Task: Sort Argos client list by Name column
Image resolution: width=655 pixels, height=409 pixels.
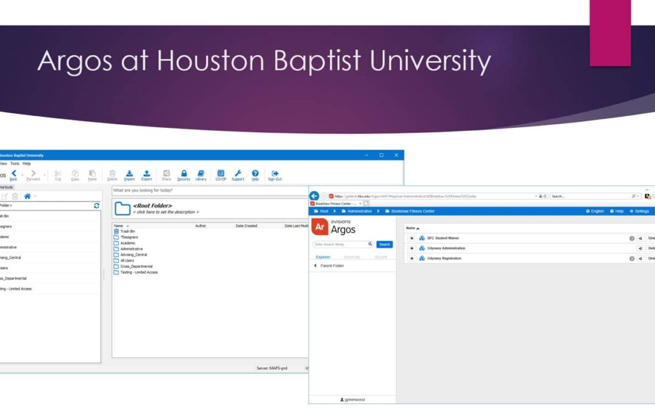Action: coord(121,226)
